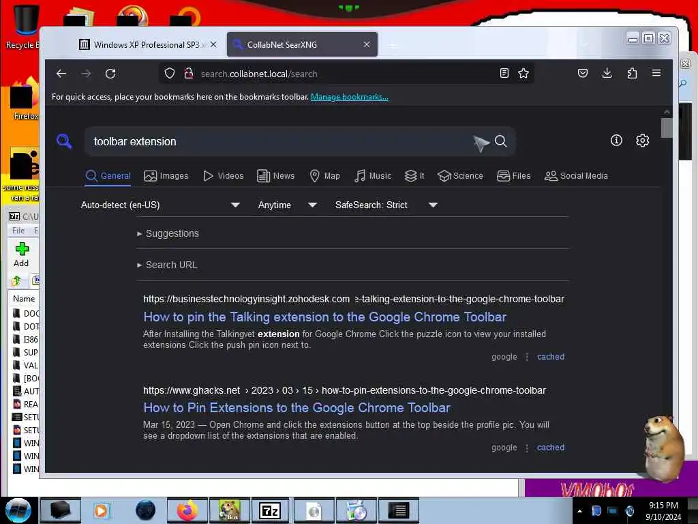Switch to the Social Media category

pos(576,176)
